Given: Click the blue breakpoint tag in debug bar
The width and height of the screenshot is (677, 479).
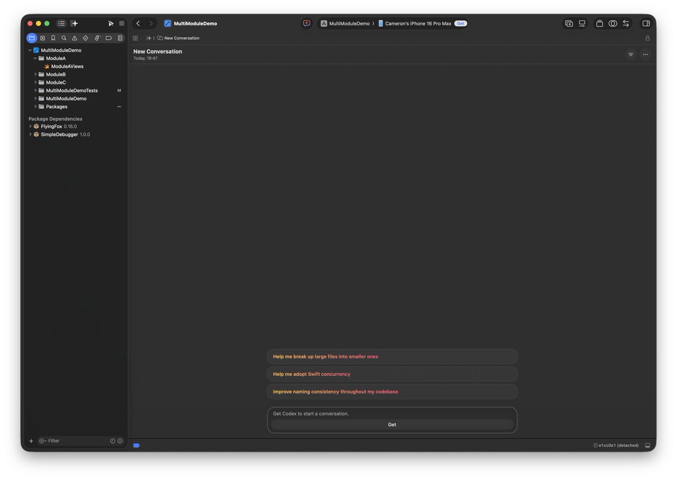Looking at the screenshot, I should [x=137, y=445].
